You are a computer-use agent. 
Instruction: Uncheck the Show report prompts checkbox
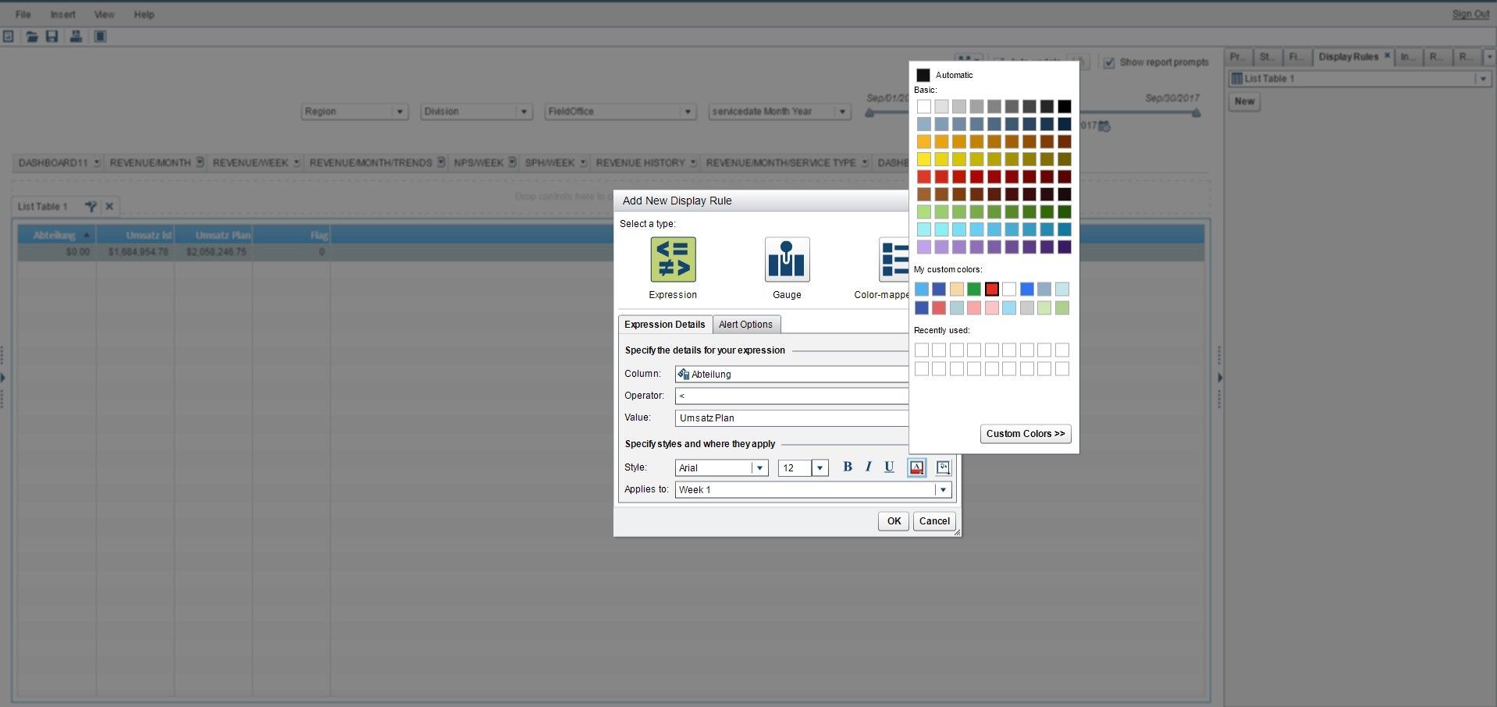coord(1110,62)
